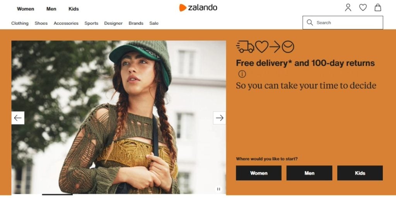Open the Clothing category menu

coord(20,23)
